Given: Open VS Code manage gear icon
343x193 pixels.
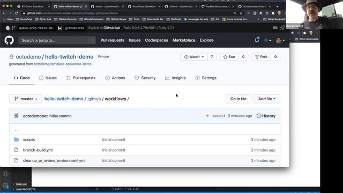Looking at the screenshot, I should point(5,185).
